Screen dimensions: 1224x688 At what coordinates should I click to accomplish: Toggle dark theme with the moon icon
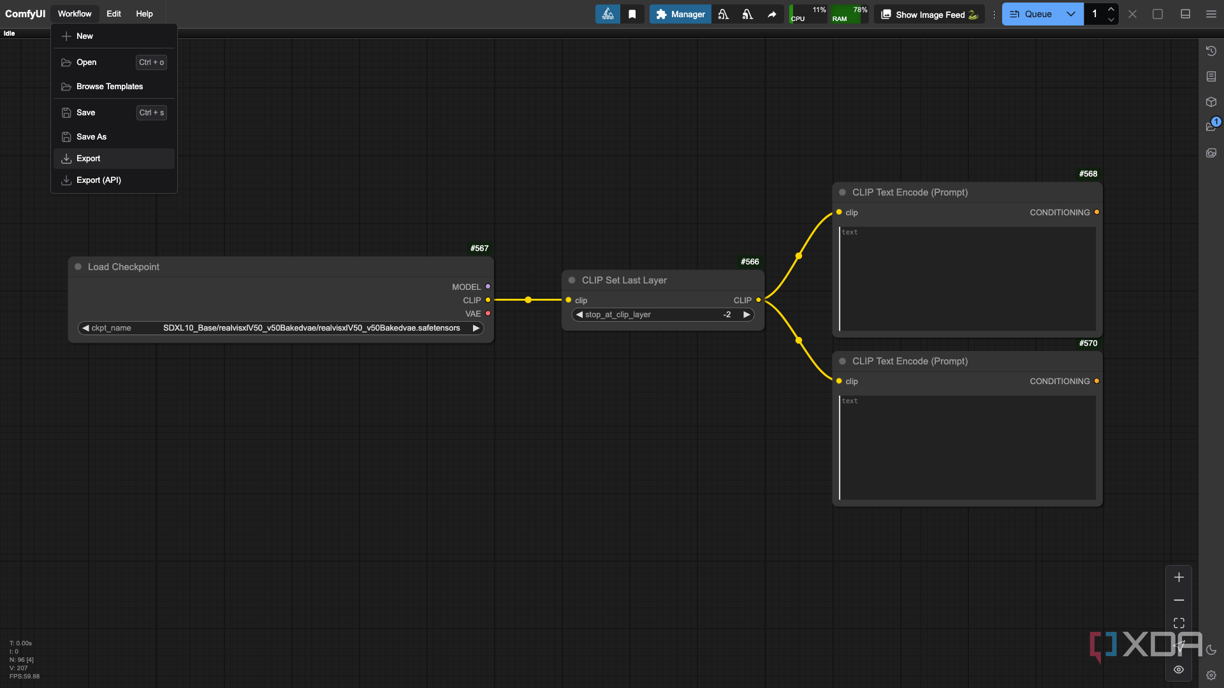[x=1211, y=650]
